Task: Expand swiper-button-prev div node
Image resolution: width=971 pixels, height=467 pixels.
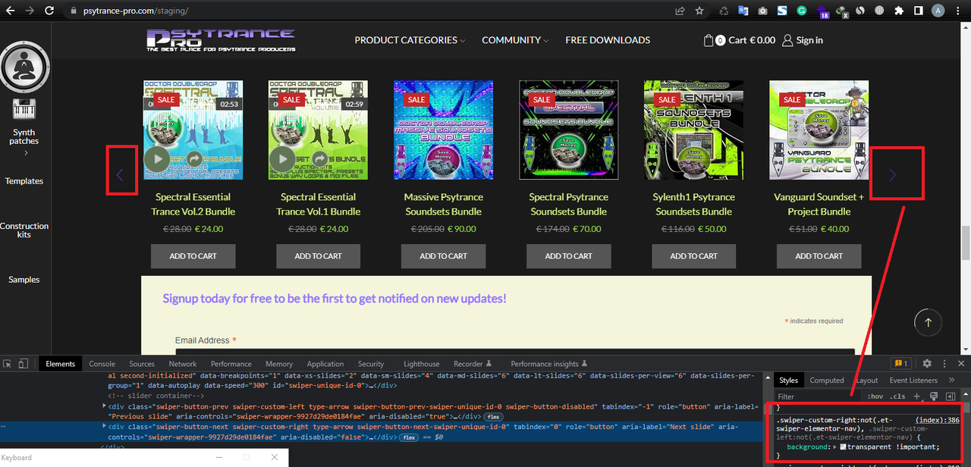Action: coord(104,406)
